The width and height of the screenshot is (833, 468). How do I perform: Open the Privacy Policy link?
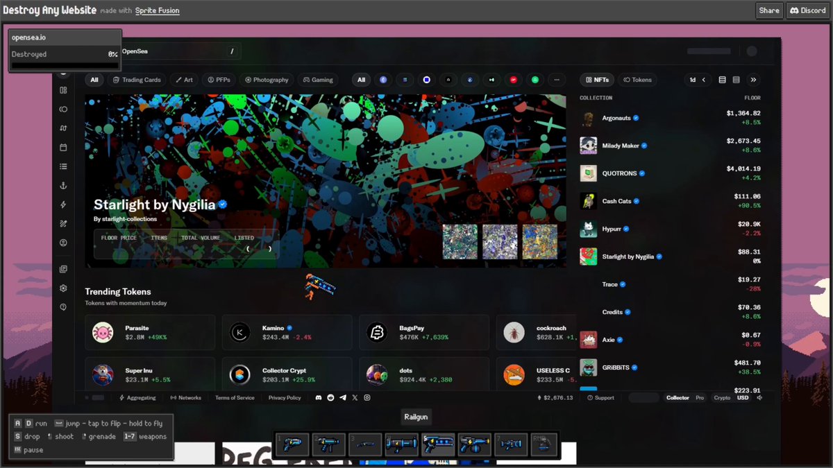[285, 398]
